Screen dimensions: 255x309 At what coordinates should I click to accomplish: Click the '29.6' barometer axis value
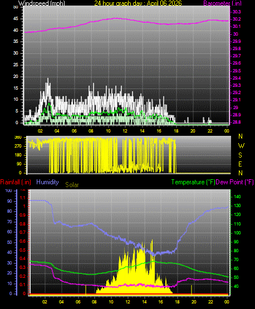(x=237, y=63)
